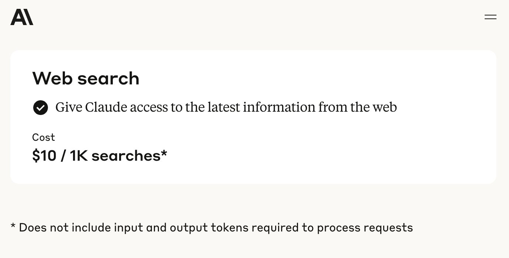Screen dimensions: 509x258
Task: Click "1K" in the pricing line
Action: pos(78,156)
